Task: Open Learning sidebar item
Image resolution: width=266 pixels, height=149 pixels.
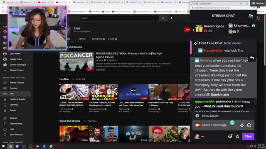Action: 16,105
